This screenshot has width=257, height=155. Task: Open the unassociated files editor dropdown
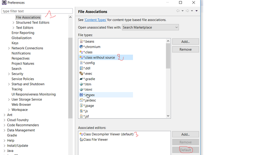150,27
